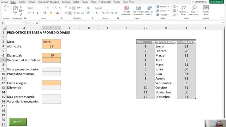Click the Select All corner triangle

pyautogui.click(x=5, y=28)
